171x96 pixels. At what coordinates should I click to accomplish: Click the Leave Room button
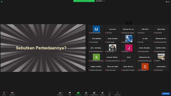pos(166,94)
